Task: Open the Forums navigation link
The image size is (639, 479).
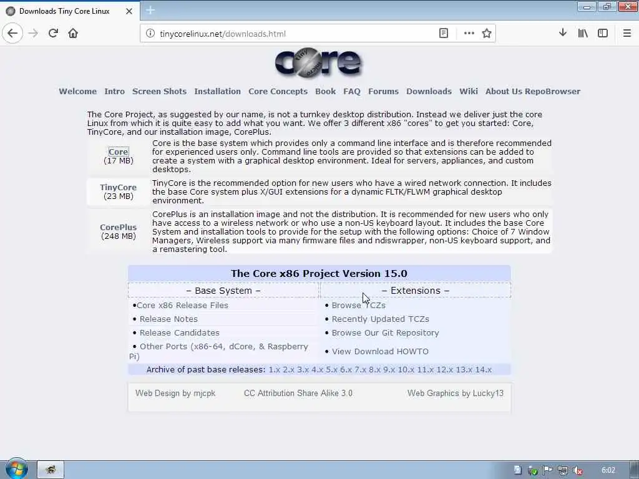Action: click(x=384, y=91)
